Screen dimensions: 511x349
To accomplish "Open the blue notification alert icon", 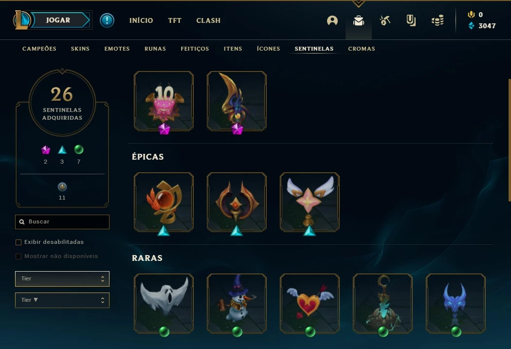I will click(107, 20).
